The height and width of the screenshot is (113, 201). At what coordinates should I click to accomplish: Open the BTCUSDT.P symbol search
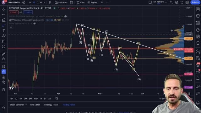[x=14, y=3]
